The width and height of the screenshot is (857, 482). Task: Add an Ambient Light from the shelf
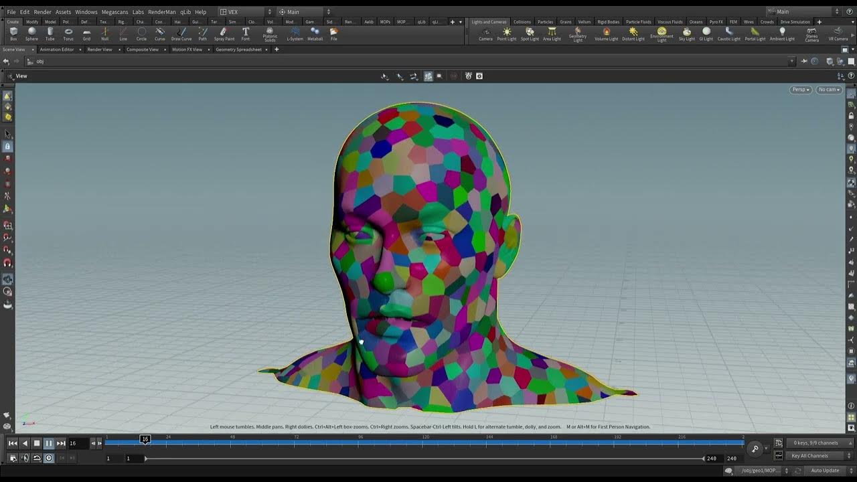[x=782, y=34]
